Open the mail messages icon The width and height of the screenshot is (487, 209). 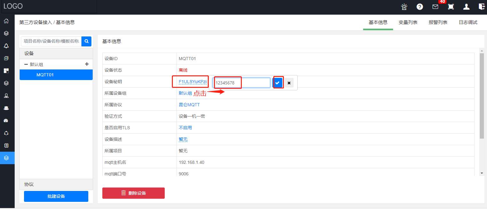(x=435, y=7)
